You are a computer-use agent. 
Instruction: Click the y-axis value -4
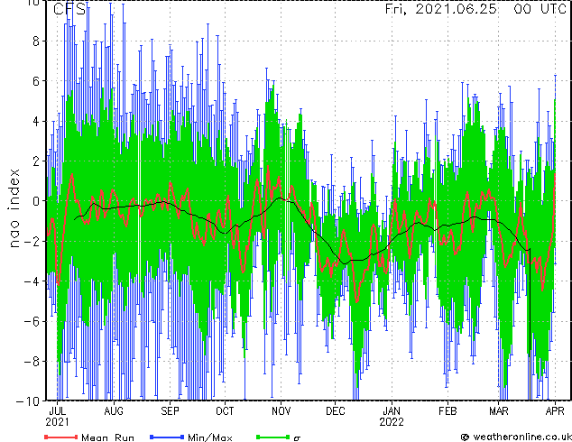point(32,281)
